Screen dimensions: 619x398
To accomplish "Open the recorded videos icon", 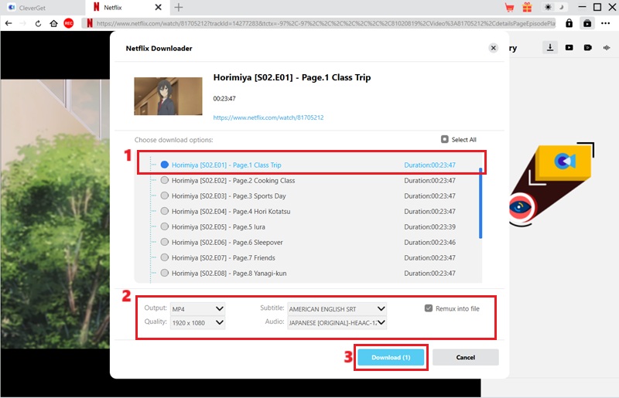I will tap(588, 48).
